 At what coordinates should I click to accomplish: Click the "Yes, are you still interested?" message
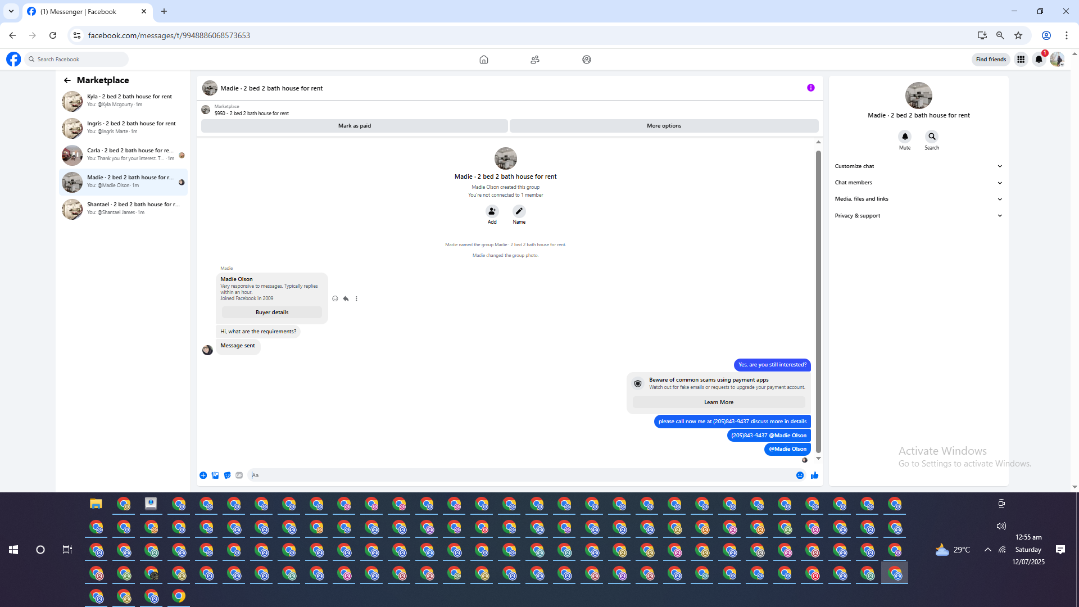pyautogui.click(x=772, y=365)
